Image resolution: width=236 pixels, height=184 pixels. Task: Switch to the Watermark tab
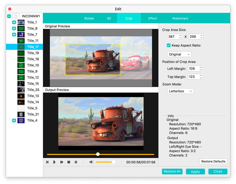(x=180, y=18)
